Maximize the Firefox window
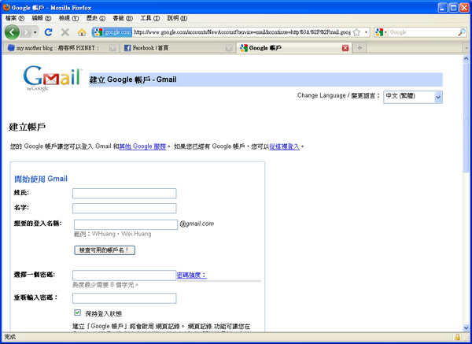 click(453, 8)
